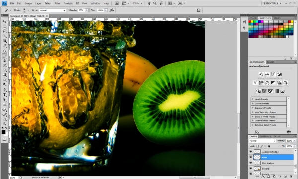The image size is (298, 179).
Task: Select the Eraser tool
Action: tap(4, 70)
